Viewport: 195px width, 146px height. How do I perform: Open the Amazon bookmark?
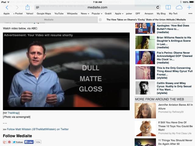coord(149,13)
